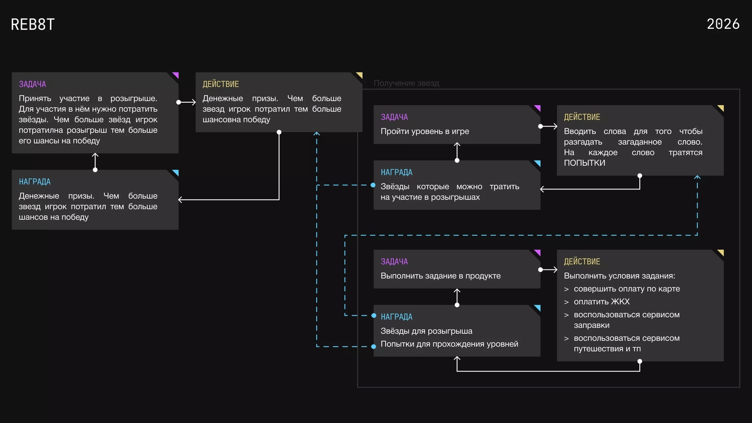
Task: Select the Пройти уровень в игре text
Action: tap(425, 131)
